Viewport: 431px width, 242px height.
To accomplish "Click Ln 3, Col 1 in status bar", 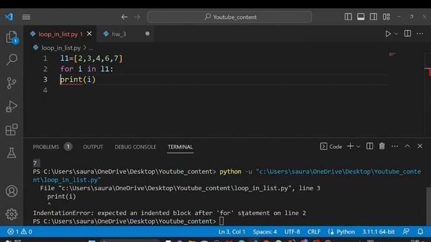I will click(x=232, y=232).
